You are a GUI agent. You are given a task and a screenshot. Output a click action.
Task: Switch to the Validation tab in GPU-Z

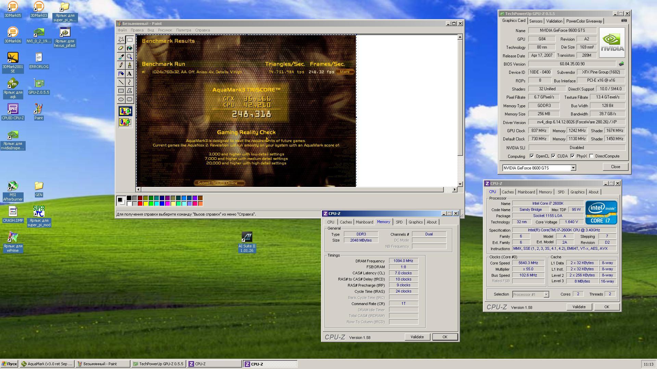[554, 21]
